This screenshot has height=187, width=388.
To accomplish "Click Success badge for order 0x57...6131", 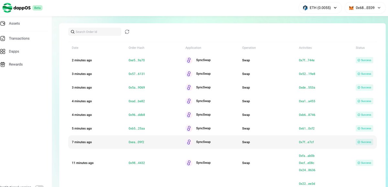I will (364, 74).
